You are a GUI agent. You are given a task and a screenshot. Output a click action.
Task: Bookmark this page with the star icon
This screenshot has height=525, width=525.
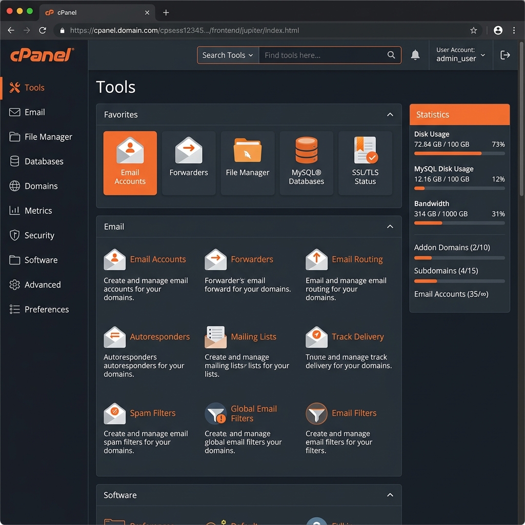pyautogui.click(x=473, y=30)
